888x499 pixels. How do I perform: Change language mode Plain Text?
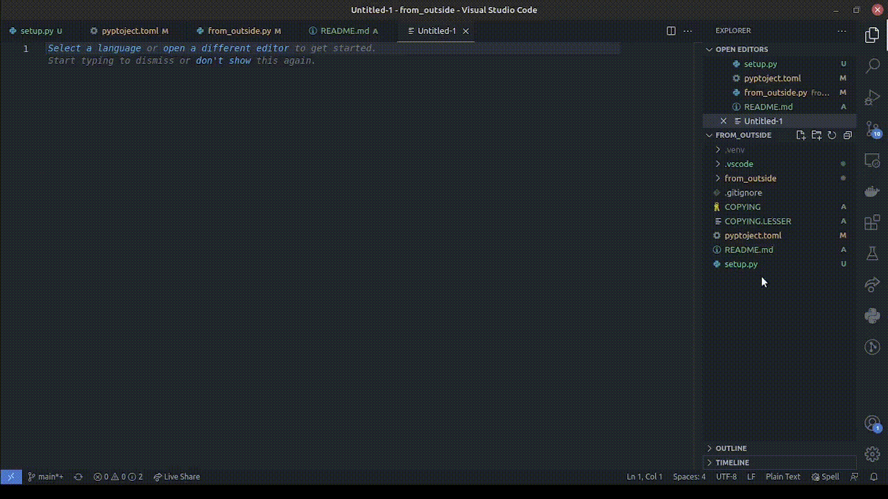(783, 477)
